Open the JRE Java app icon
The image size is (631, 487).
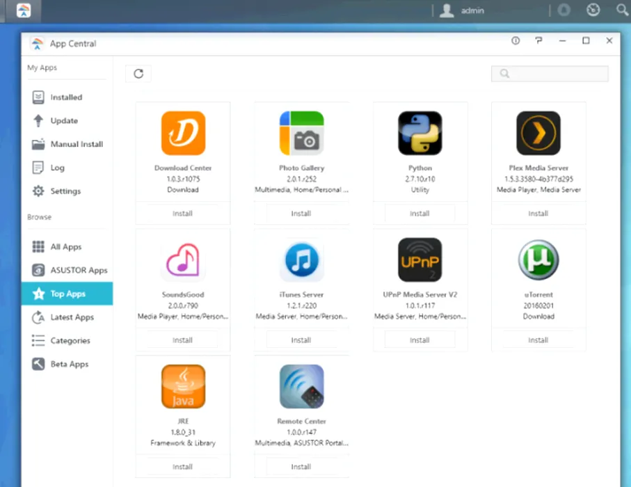[x=183, y=386]
